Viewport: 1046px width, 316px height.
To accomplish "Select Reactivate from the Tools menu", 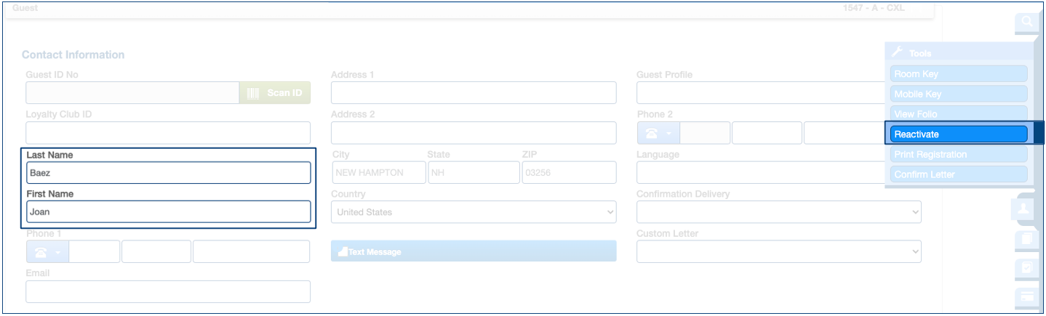I will (959, 134).
